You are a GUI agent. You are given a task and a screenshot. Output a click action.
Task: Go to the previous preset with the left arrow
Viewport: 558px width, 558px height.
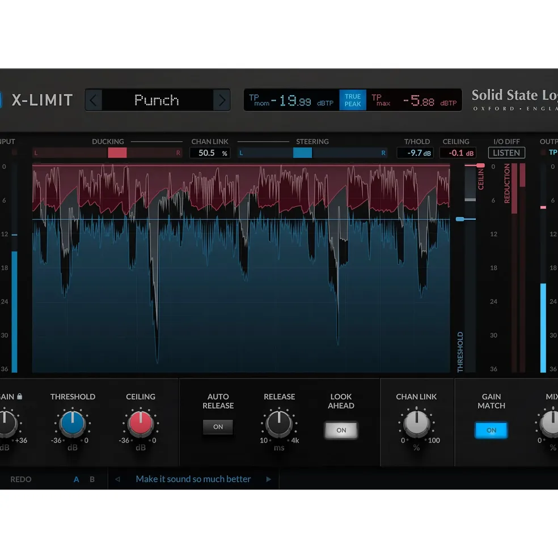pyautogui.click(x=94, y=100)
